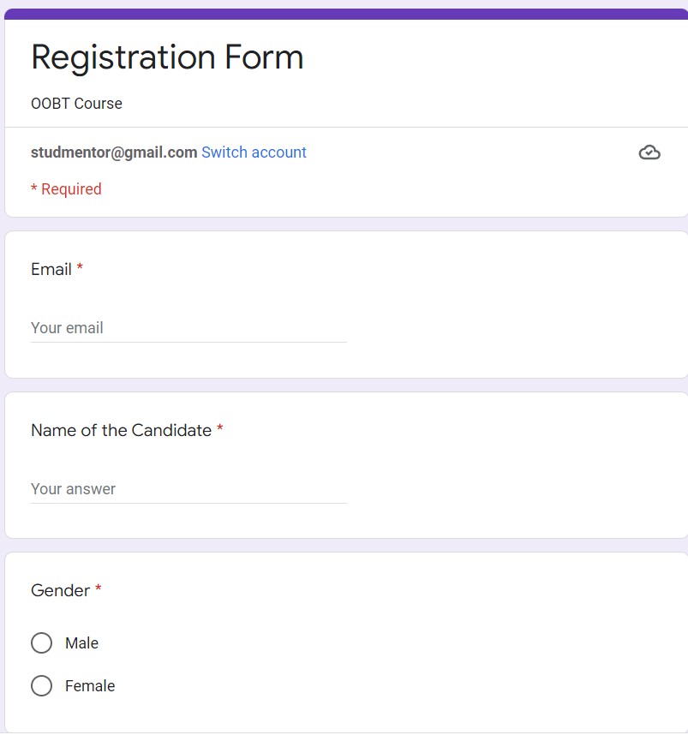
Task: Click the Gender question label
Action: (61, 590)
